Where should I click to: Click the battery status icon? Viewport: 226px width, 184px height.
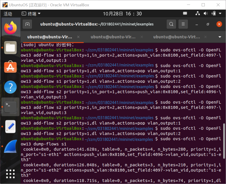tap(214, 13)
